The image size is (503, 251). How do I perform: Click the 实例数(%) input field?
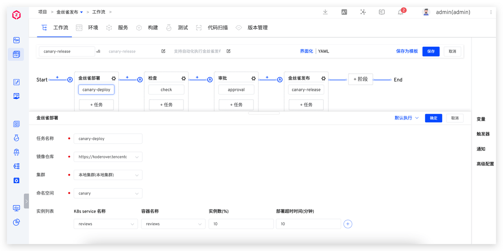pos(241,224)
